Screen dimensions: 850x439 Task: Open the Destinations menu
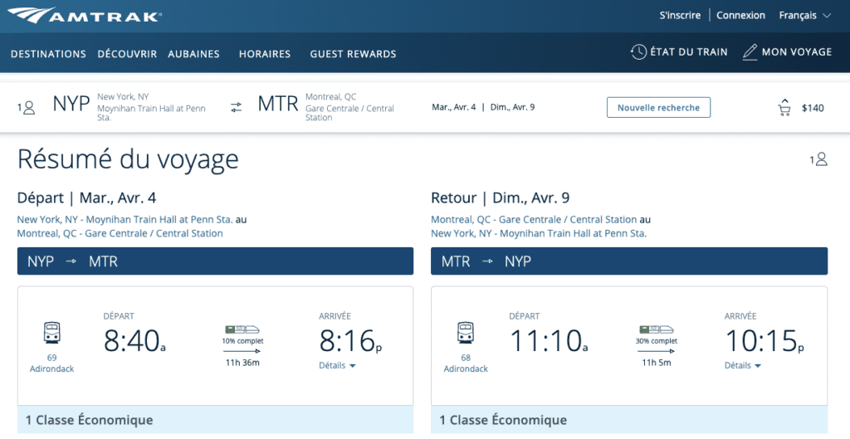click(x=48, y=54)
